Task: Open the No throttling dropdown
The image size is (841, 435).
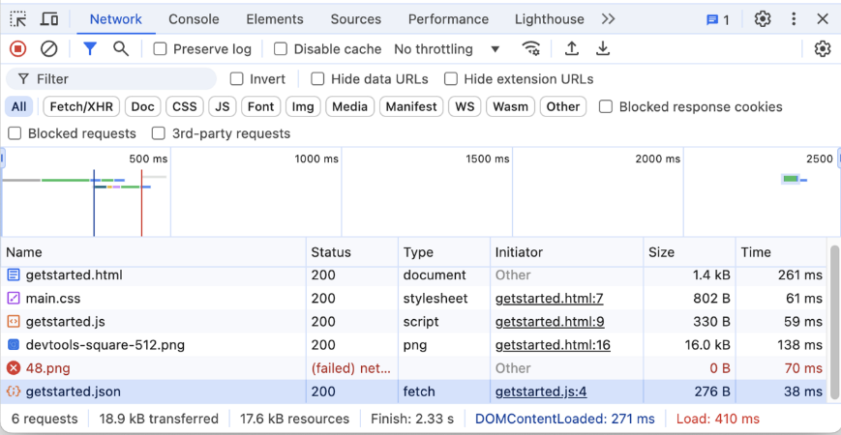Action: click(x=447, y=49)
